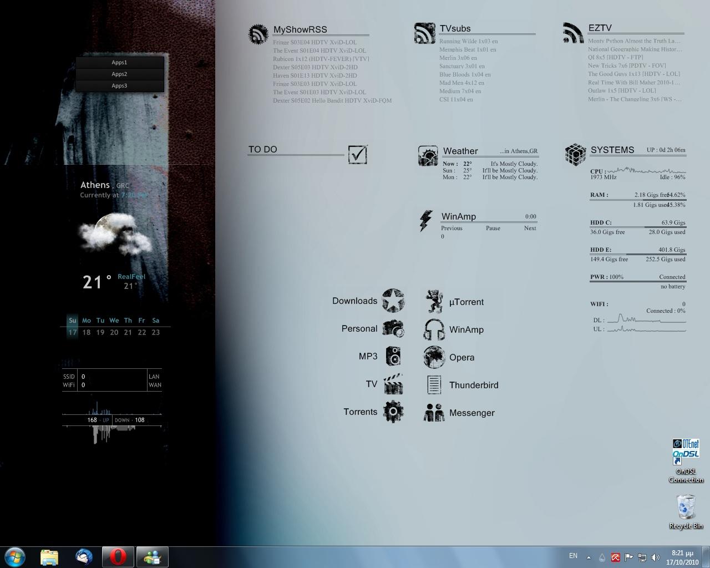Click WinAmp Pause control
The image size is (710, 568).
pyautogui.click(x=493, y=228)
